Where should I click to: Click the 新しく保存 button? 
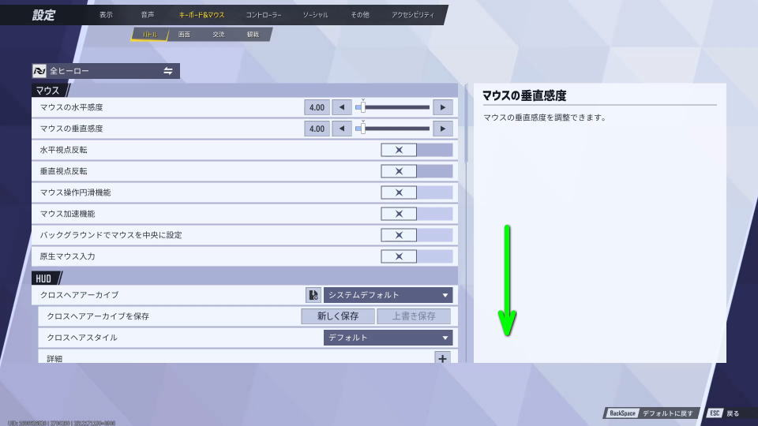(338, 316)
